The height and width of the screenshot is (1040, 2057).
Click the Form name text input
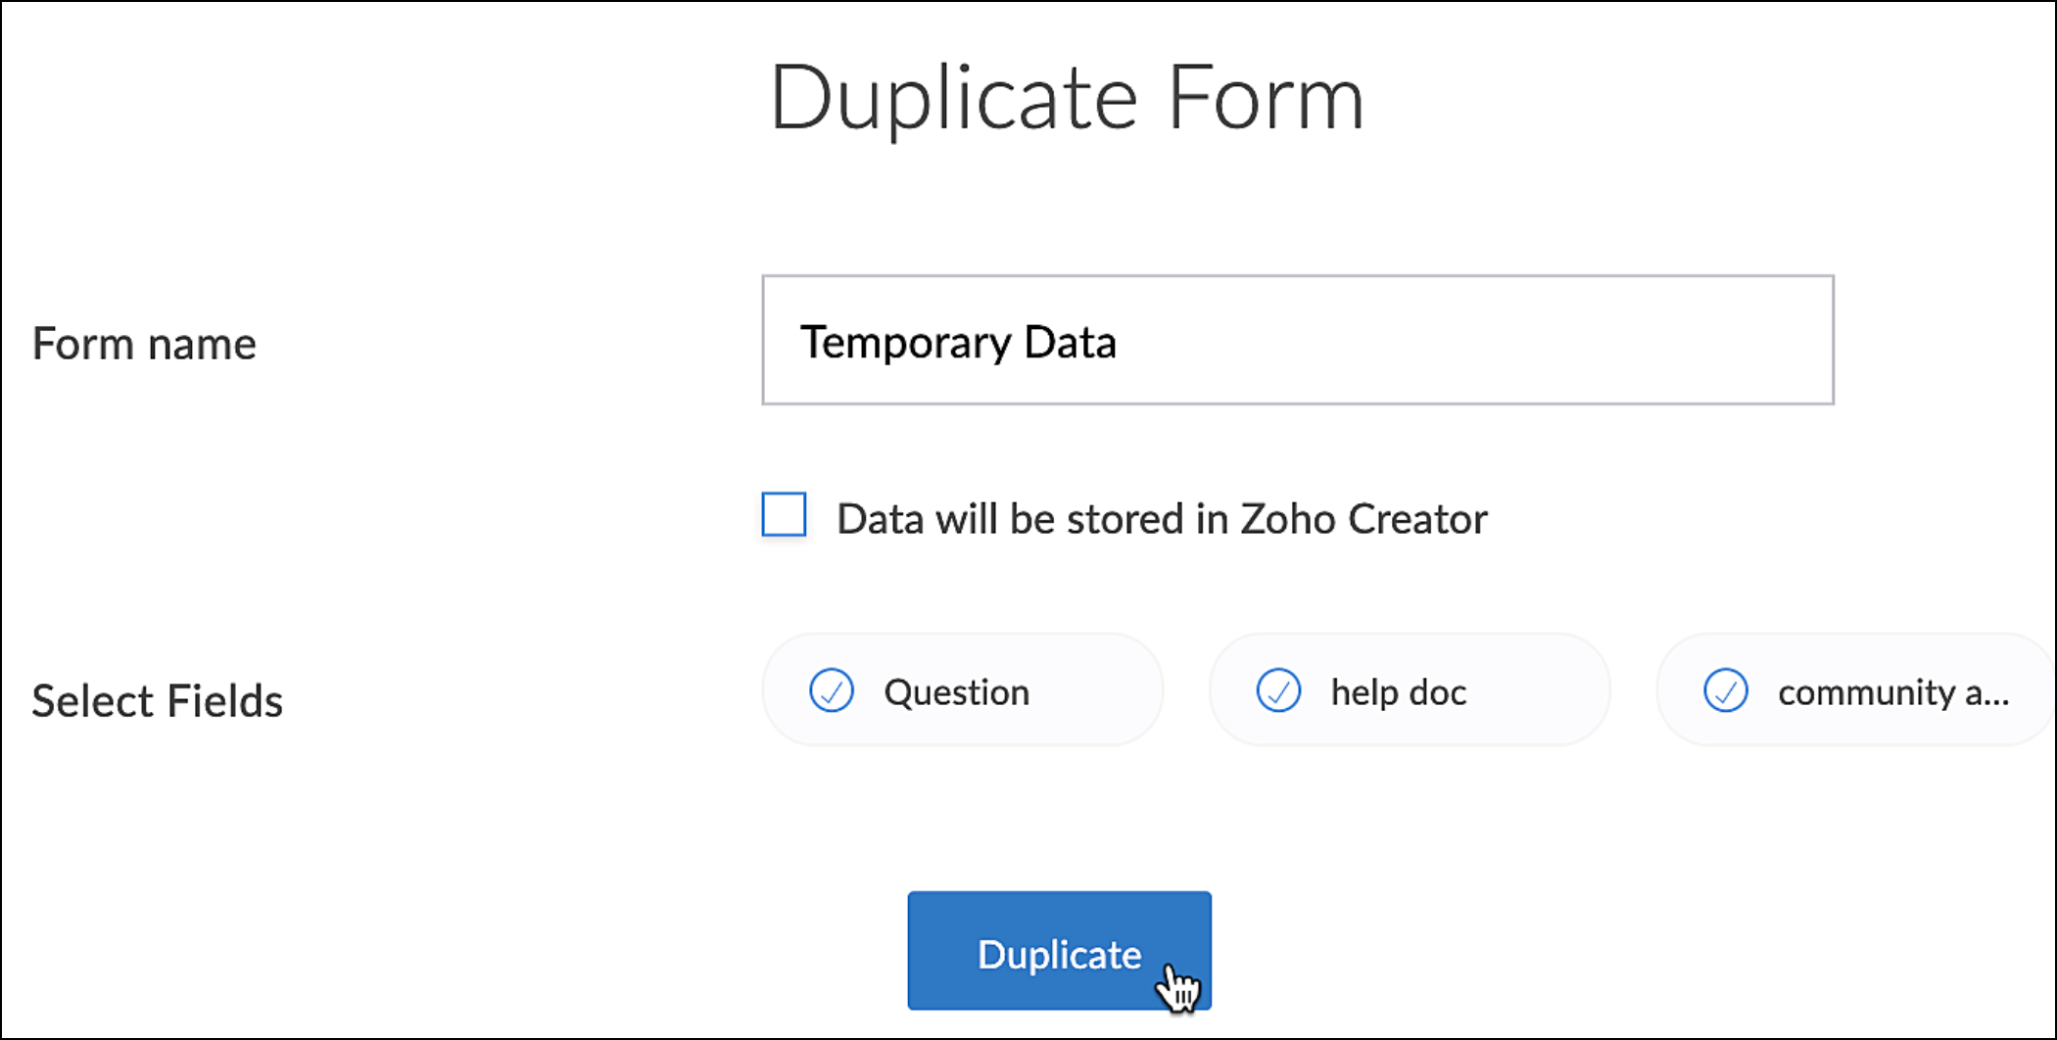pos(1297,340)
